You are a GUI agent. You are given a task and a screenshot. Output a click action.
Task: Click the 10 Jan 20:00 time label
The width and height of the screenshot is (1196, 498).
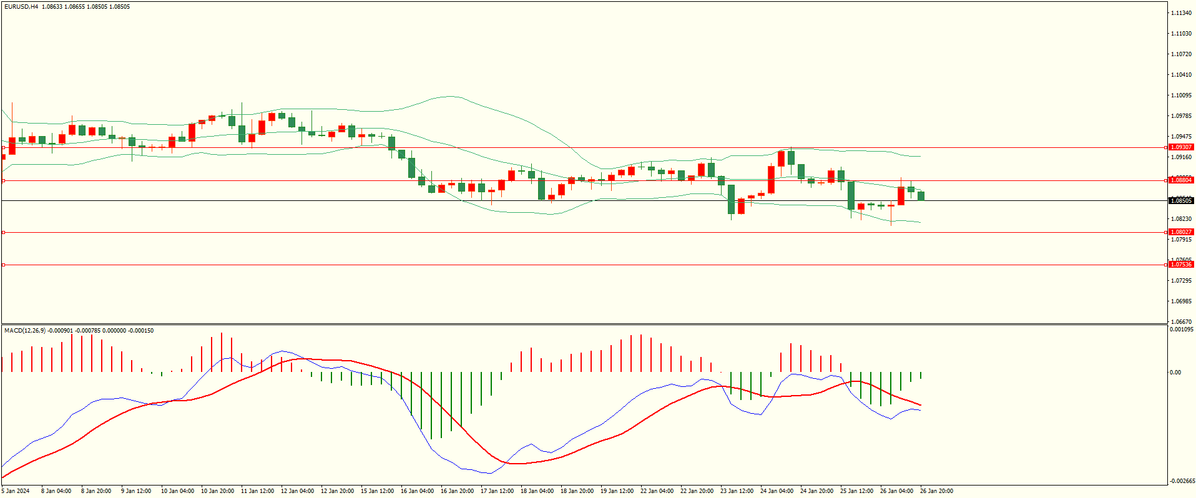pyautogui.click(x=217, y=491)
